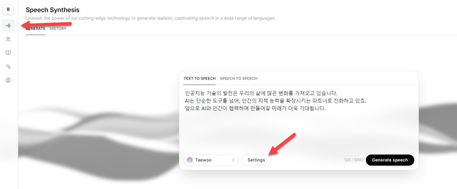Click the dollar coin icon in sidebar
The image size is (457, 189).
8,80
